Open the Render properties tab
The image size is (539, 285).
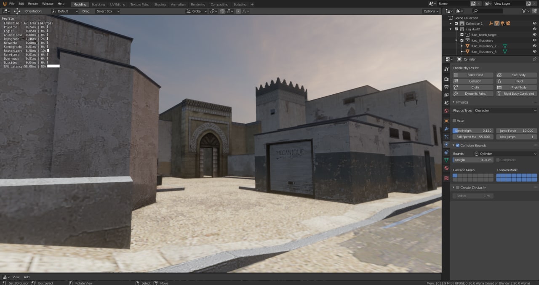(446, 79)
